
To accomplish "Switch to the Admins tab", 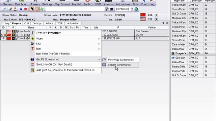I will click(50, 23).
